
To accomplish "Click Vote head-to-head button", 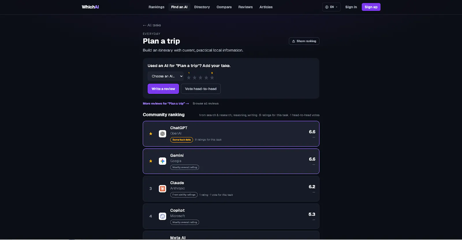I will tap(201, 89).
